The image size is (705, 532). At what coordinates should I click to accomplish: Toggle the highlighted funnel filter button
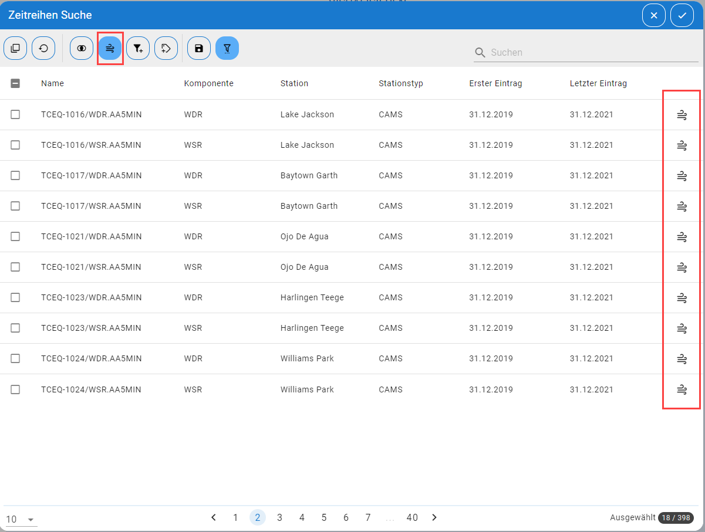[227, 48]
